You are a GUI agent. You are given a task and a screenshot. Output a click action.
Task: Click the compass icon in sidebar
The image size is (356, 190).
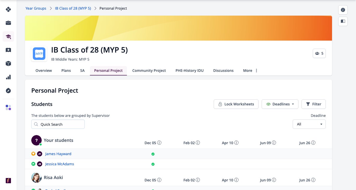click(x=8, y=91)
